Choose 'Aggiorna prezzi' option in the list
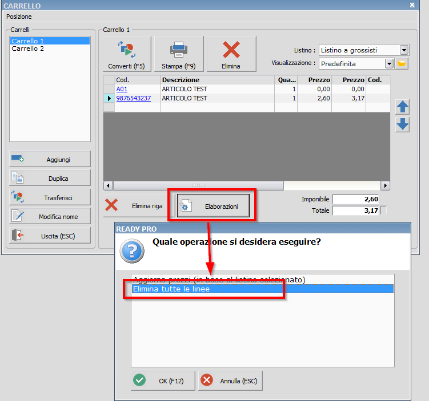The height and width of the screenshot is (401, 429). (x=263, y=280)
